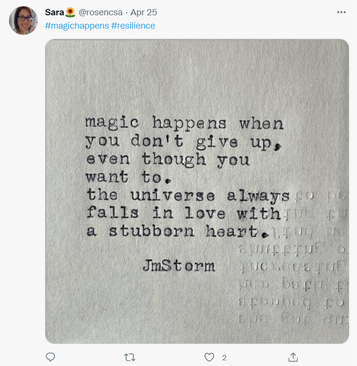Click the 'a stubborn heart.' line in photo
Viewport: 357px width, 366px height.
pos(177,231)
